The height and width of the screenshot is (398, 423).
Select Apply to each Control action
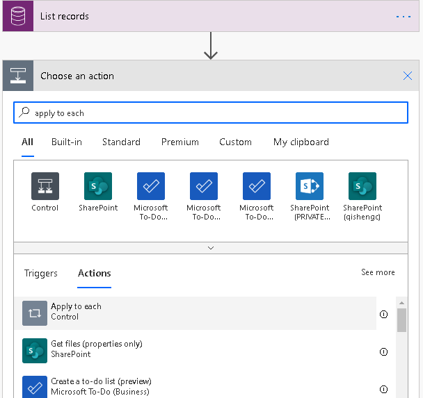(195, 313)
